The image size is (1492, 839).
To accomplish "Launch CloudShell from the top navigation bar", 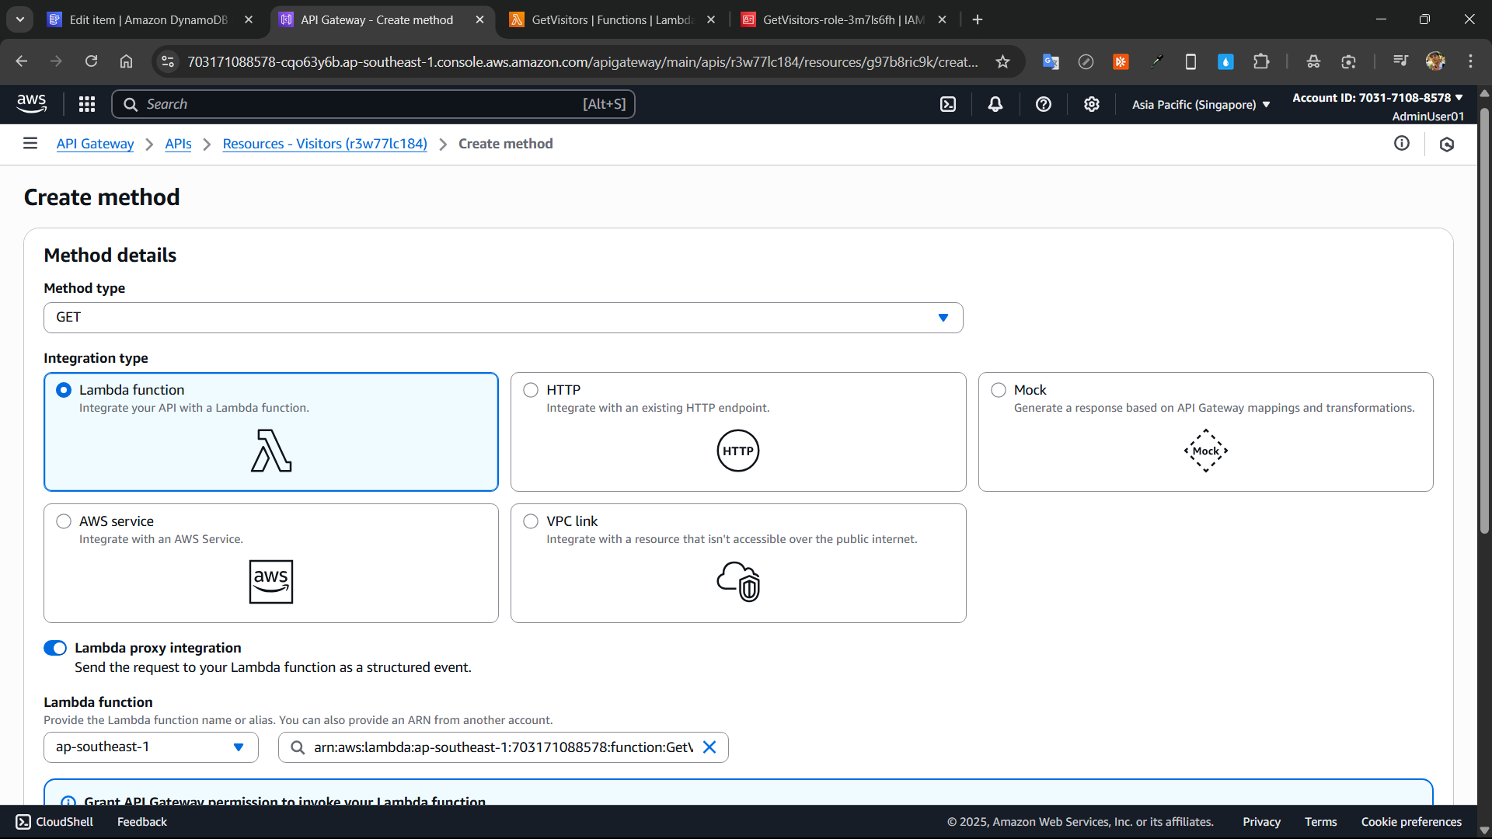I will [948, 104].
